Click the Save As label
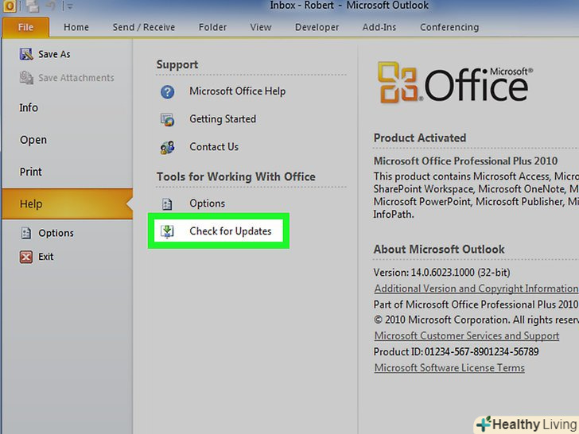Screen dimensions: 579x434 tap(54, 54)
